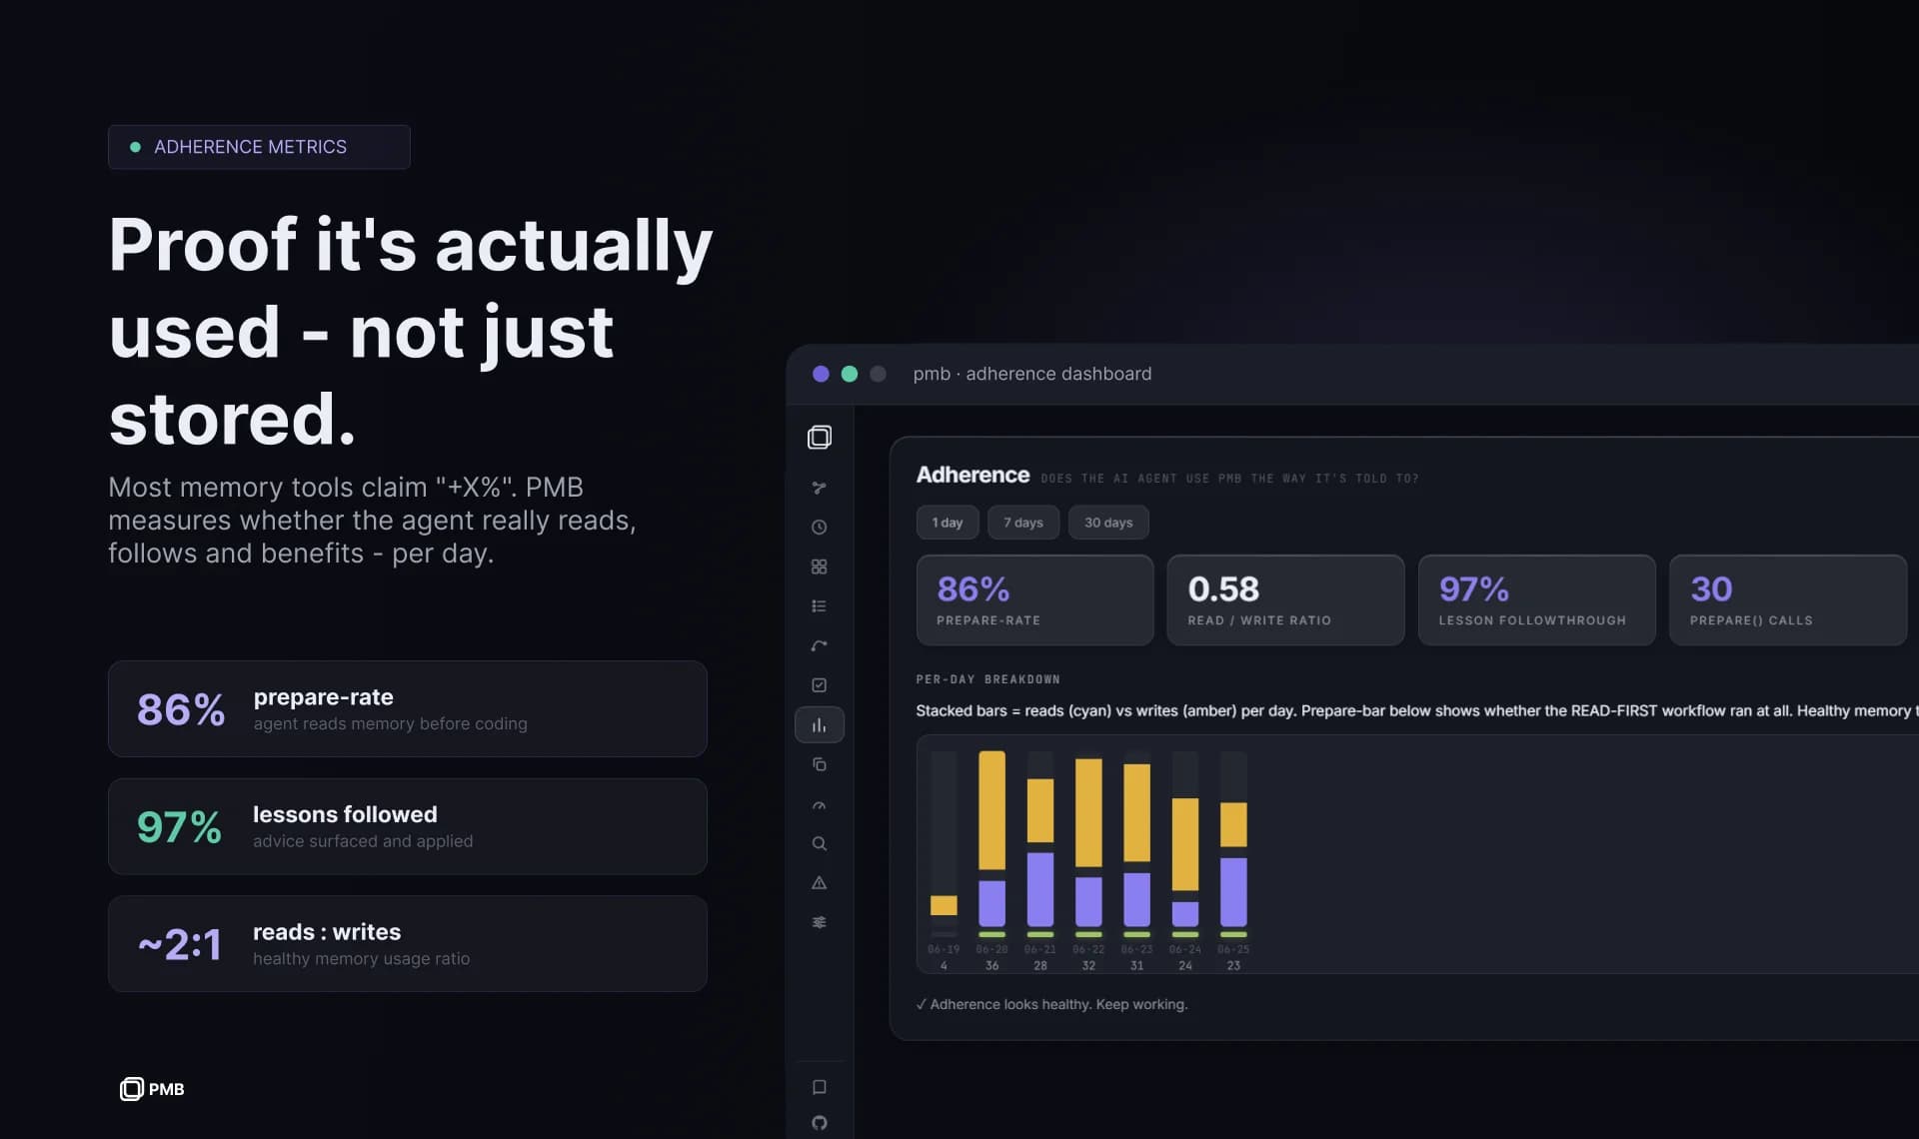This screenshot has height=1139, width=1919.
Task: Select the 7 days range button
Action: coord(1023,523)
